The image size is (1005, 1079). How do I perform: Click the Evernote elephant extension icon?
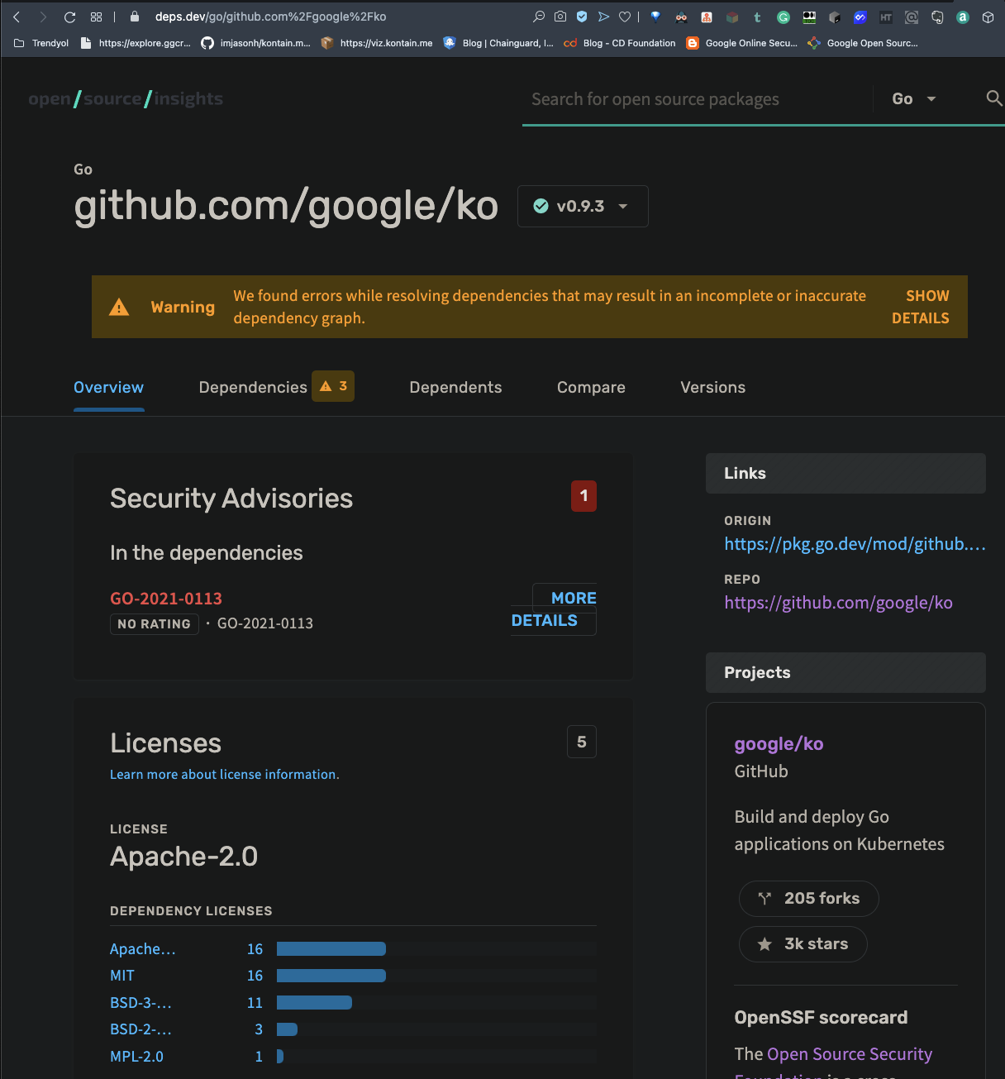937,17
